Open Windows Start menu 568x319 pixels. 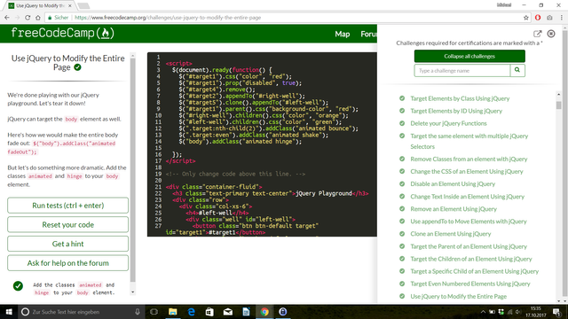coord(9,312)
